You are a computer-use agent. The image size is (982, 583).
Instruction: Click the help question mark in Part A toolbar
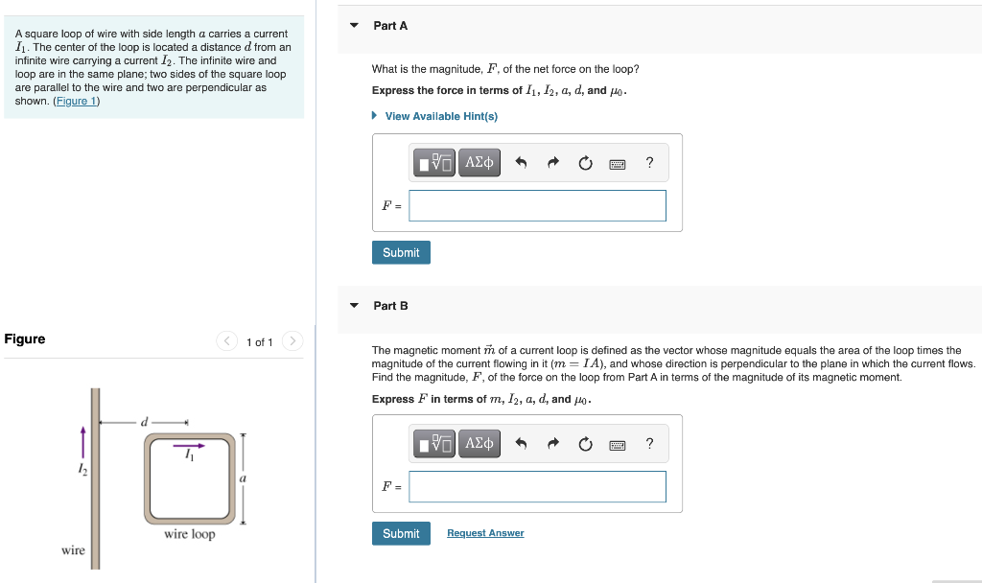click(x=649, y=162)
